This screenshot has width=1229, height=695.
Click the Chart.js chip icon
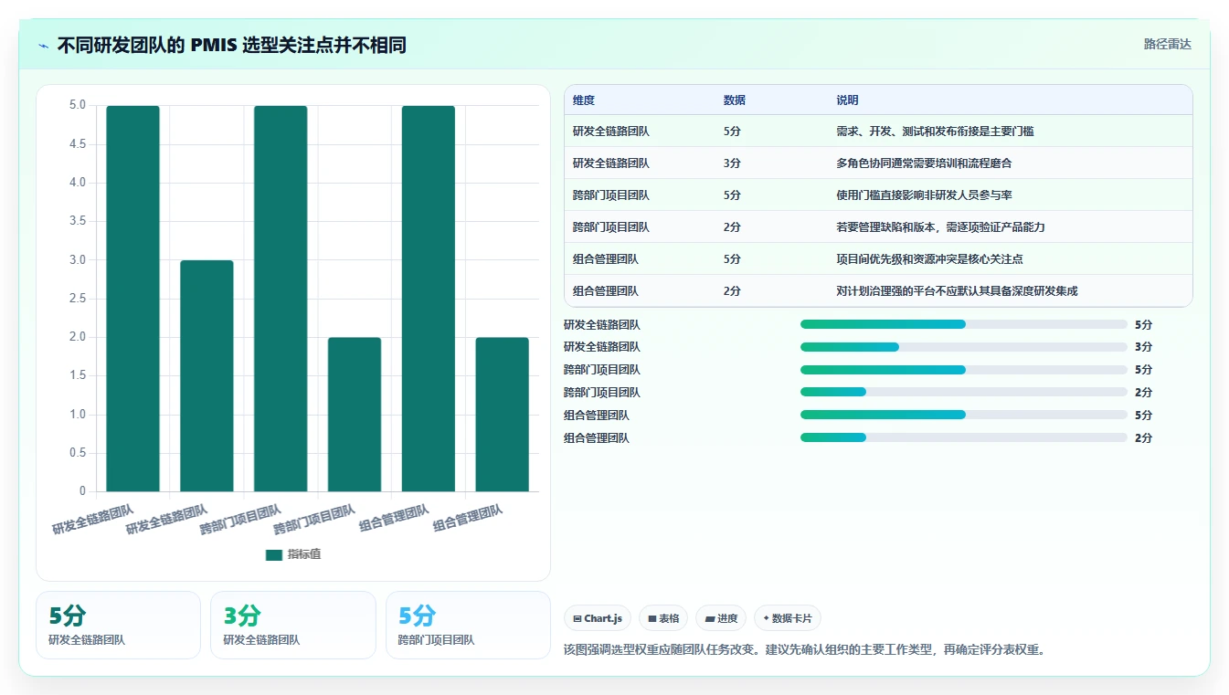point(577,618)
